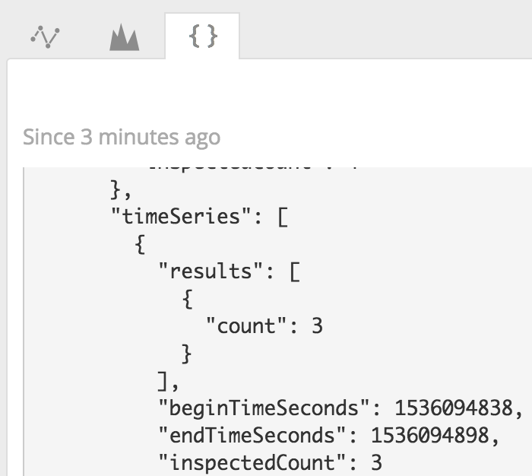Click the "inspectedCount" key at the bottom
The height and width of the screenshot is (476, 532).
click(x=252, y=463)
